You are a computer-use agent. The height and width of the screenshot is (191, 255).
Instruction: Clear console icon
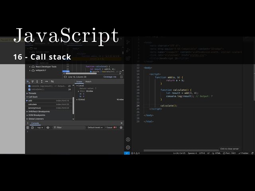pyautogui.click(x=32, y=127)
